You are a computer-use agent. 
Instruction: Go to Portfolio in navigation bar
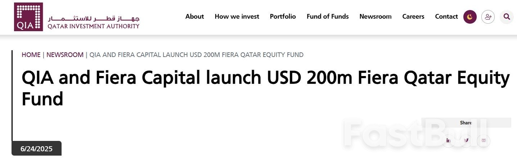(283, 16)
